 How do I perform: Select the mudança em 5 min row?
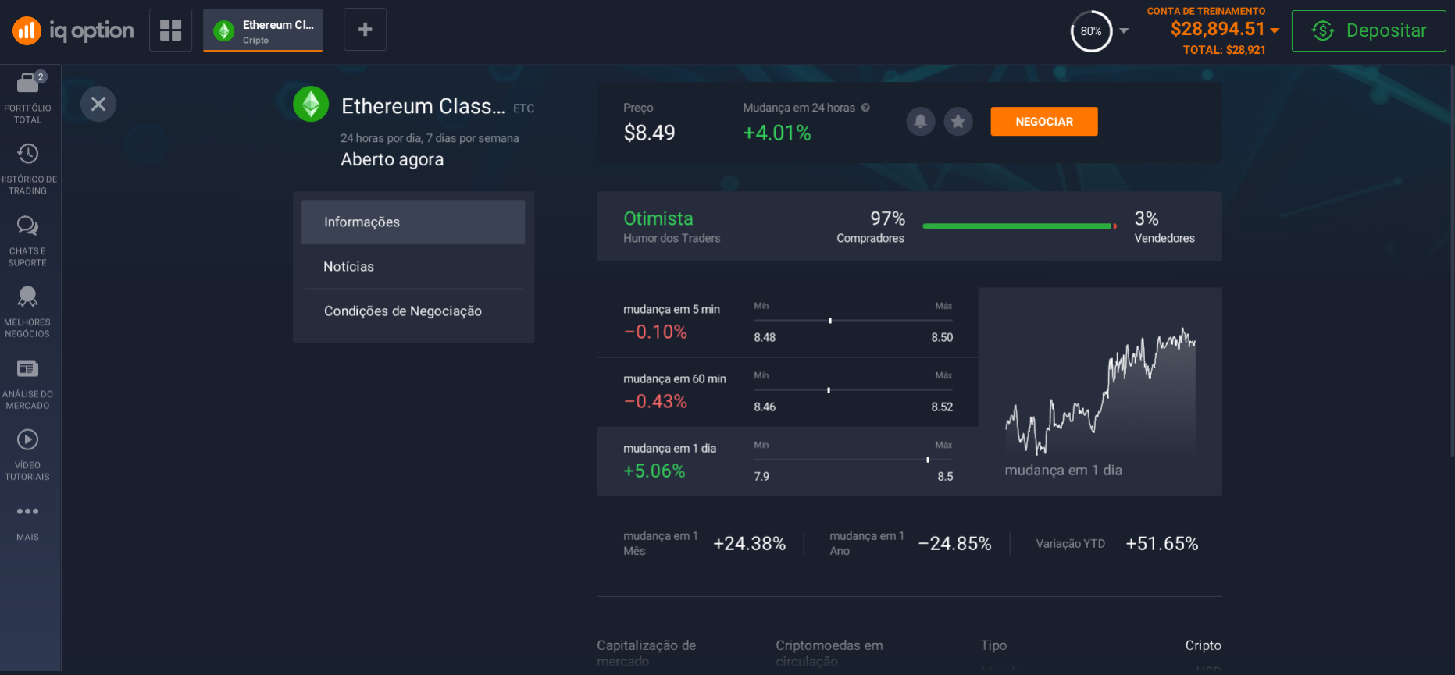(787, 322)
